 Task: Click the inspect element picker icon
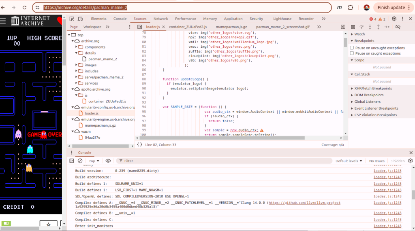point(72,19)
